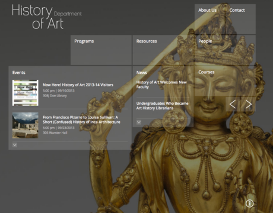The image size is (273, 213).
Task: Open the Inca architecture event photo
Action: (26, 125)
